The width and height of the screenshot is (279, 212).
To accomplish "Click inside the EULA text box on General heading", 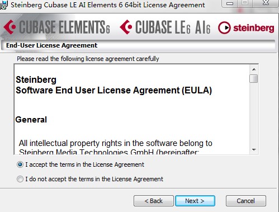I will pos(31,120).
